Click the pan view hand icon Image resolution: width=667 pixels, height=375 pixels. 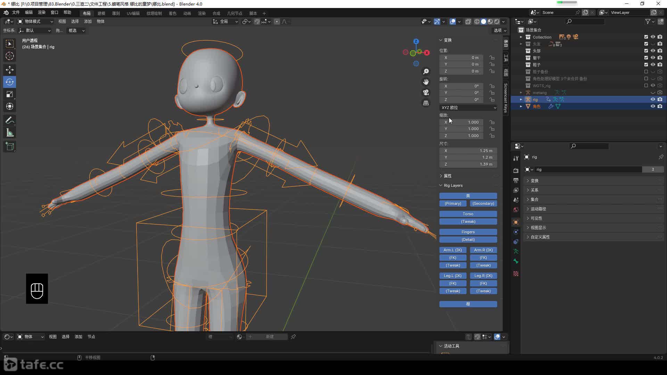click(x=426, y=82)
